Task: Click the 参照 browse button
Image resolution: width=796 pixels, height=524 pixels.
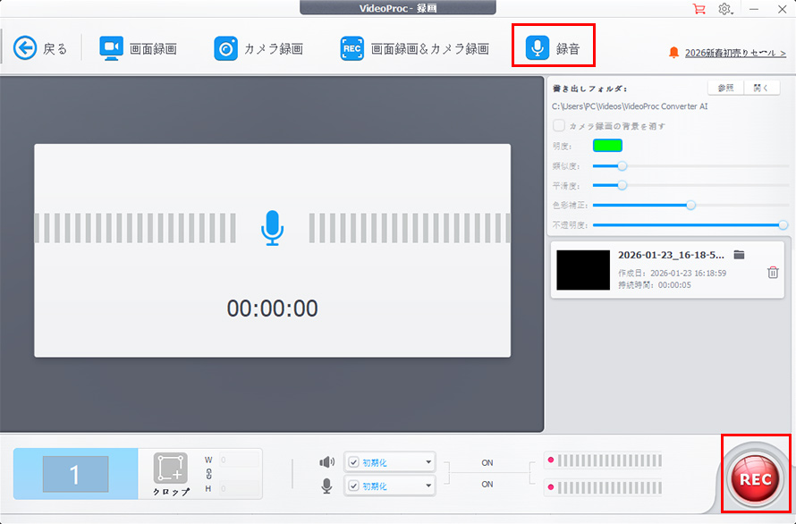Action: pyautogui.click(x=726, y=88)
